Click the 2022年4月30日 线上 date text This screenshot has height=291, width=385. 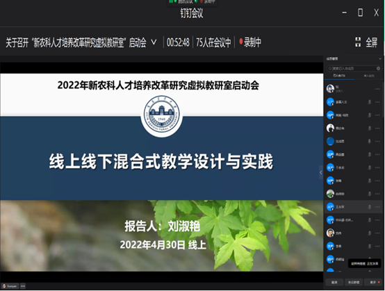click(x=163, y=245)
